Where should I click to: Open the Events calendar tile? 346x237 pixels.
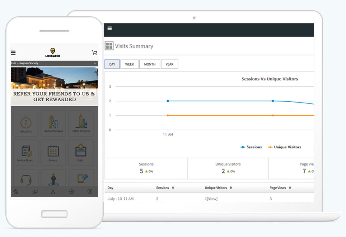pos(53,153)
